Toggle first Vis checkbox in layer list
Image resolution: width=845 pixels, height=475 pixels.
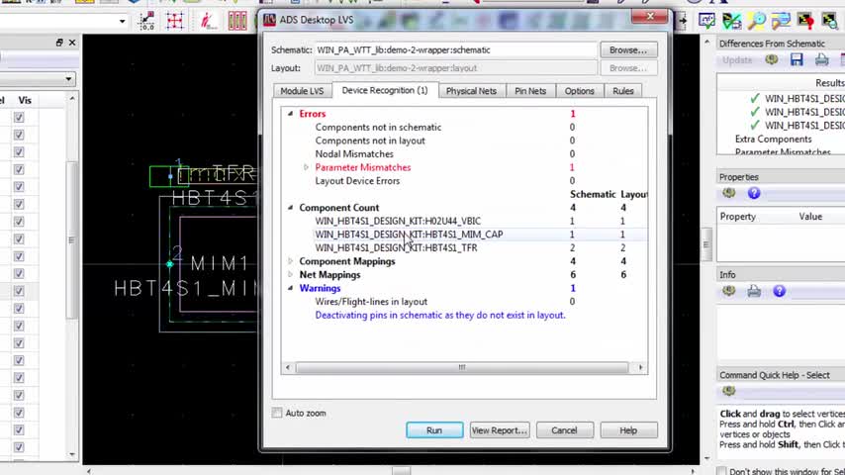click(x=19, y=118)
